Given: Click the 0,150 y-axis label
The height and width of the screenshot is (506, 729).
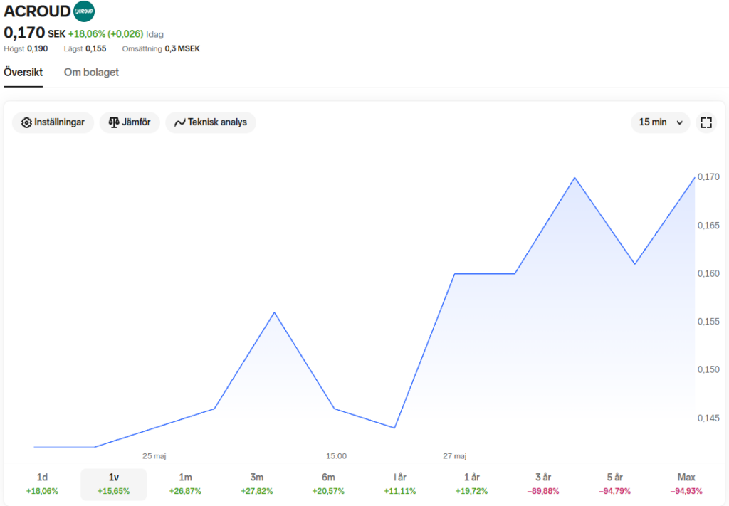Looking at the screenshot, I should 708,369.
